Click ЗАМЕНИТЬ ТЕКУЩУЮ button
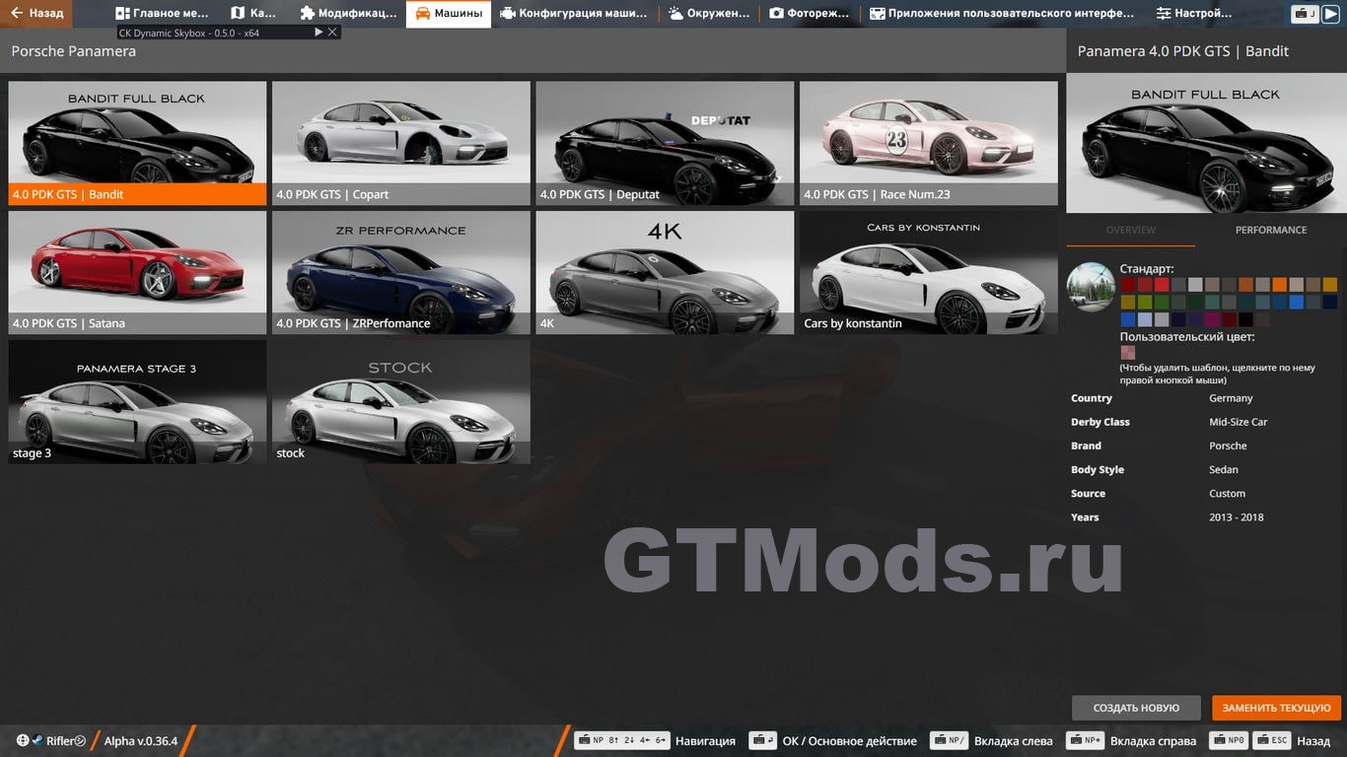The width and height of the screenshot is (1347, 757). tap(1276, 708)
